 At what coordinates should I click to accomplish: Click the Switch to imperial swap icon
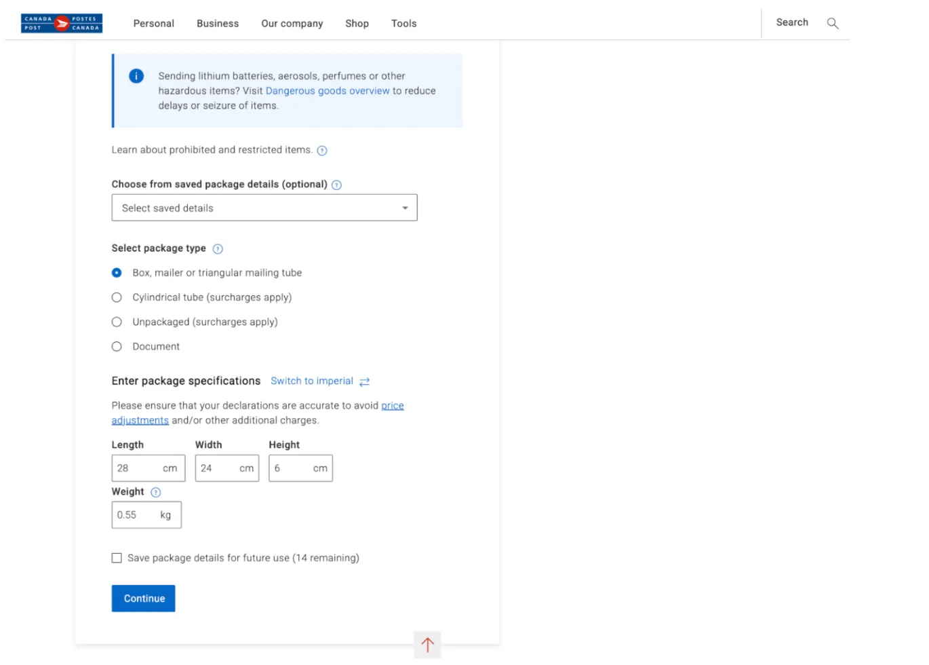point(365,381)
